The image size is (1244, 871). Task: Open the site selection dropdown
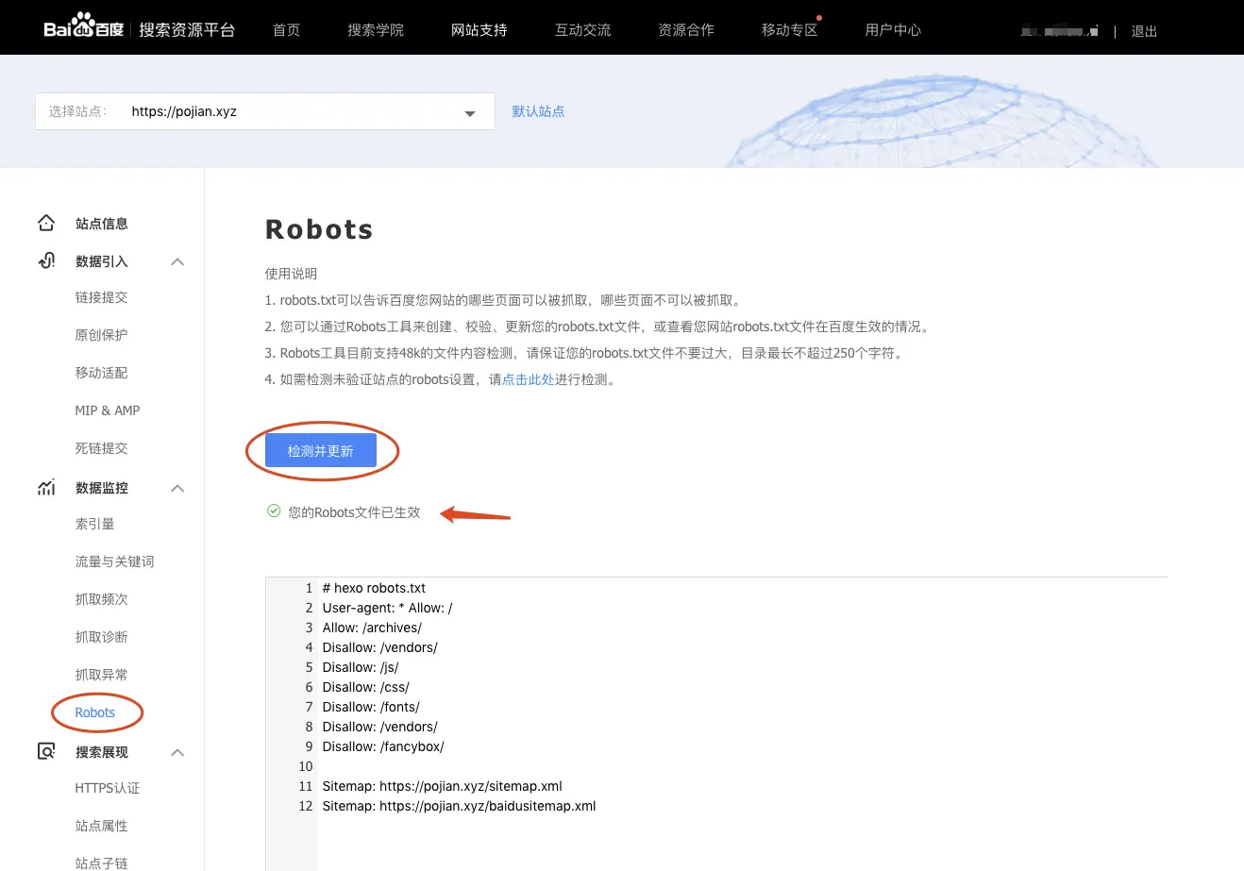point(265,111)
